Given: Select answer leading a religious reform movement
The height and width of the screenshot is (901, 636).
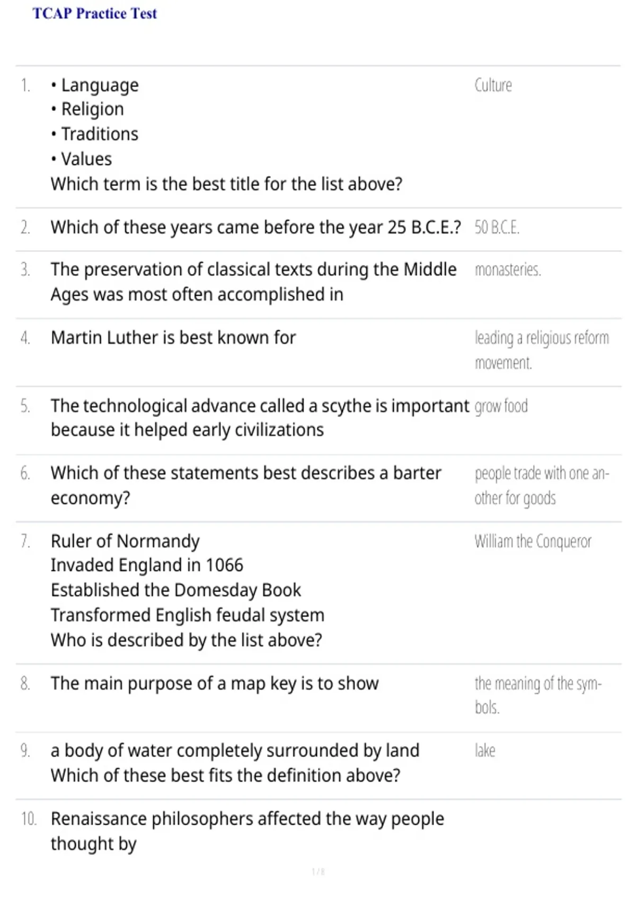Looking at the screenshot, I should 542,350.
